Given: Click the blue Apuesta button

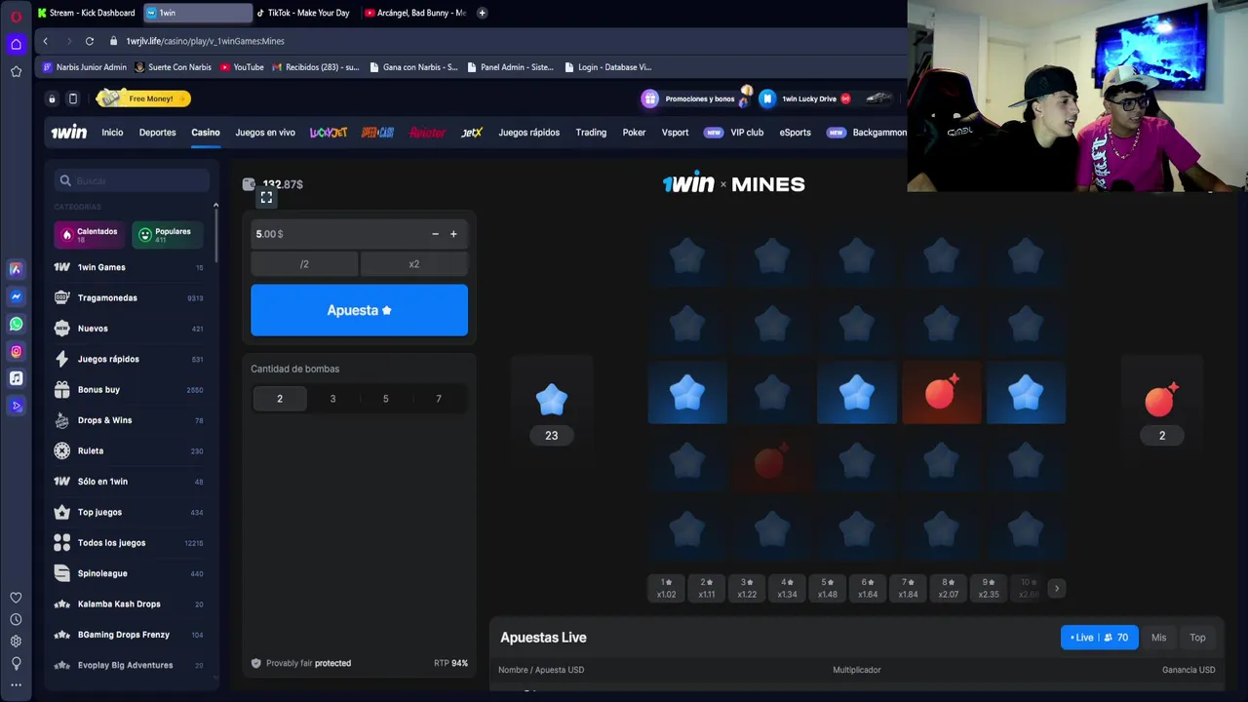Looking at the screenshot, I should coord(359,310).
